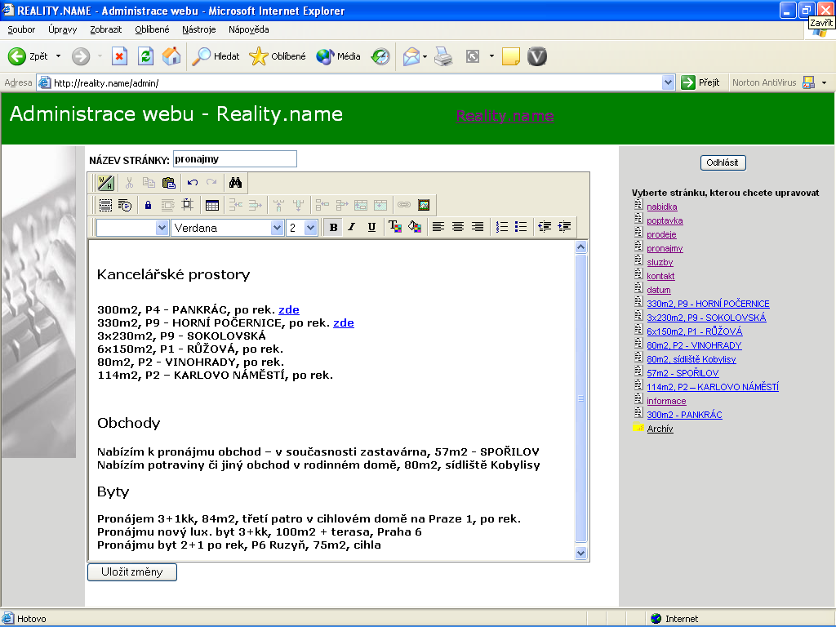The width and height of the screenshot is (836, 627).
Task: Open the Zobrazit menu
Action: coord(106,29)
